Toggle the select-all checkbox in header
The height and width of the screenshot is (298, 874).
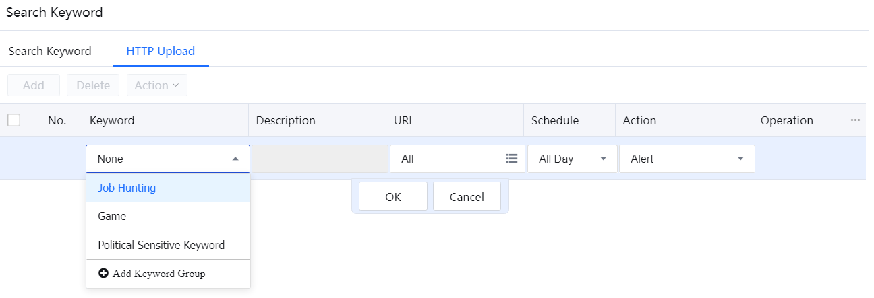14,120
